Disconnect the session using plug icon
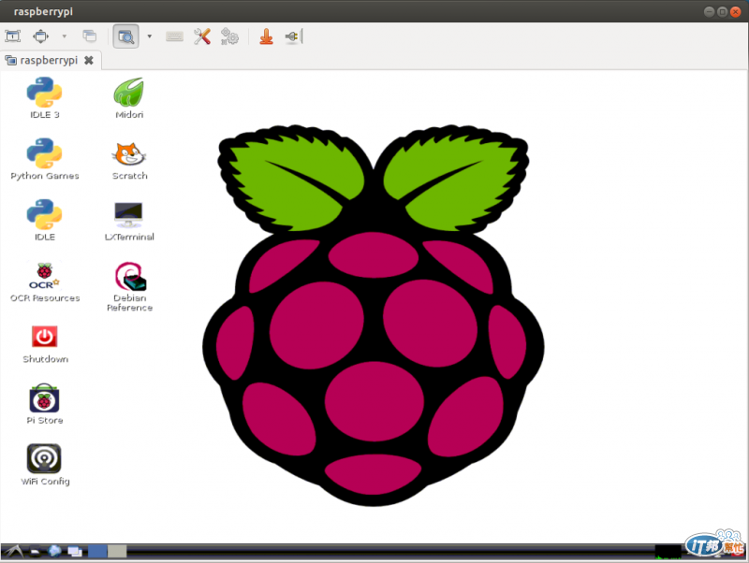Viewport: 749px width, 563px height. coord(293,36)
